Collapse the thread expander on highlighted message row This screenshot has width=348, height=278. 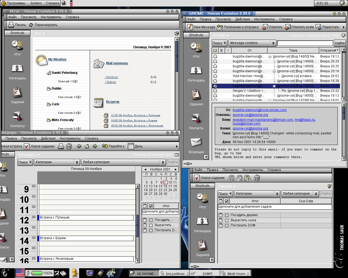tap(274, 86)
